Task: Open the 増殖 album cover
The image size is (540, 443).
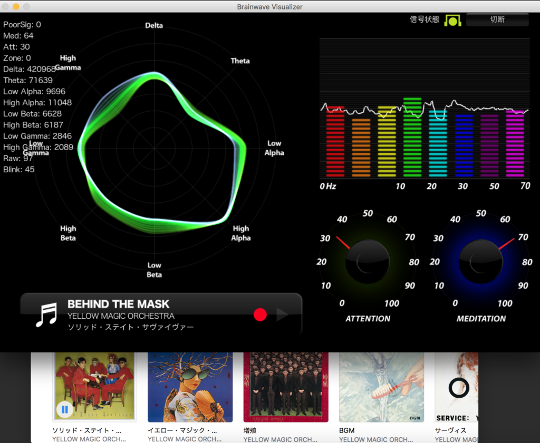Action: point(286,387)
